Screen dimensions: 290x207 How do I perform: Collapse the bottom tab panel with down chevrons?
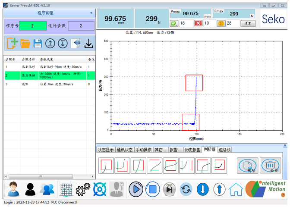pyautogui.click(x=285, y=146)
